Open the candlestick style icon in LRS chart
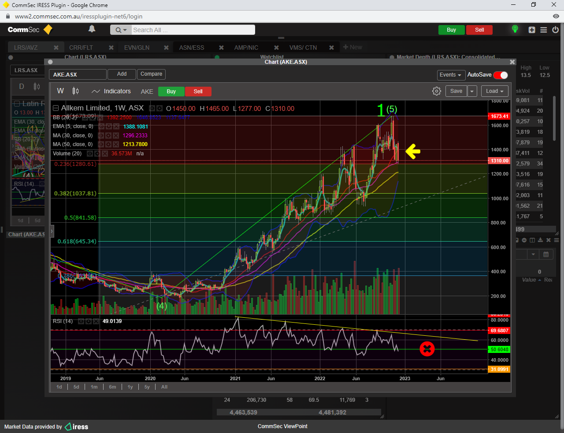This screenshot has height=433, width=564. coord(37,86)
